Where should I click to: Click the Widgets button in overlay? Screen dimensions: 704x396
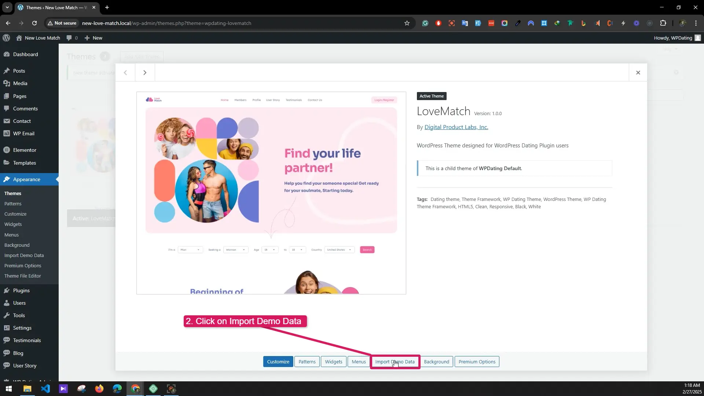[x=333, y=362]
